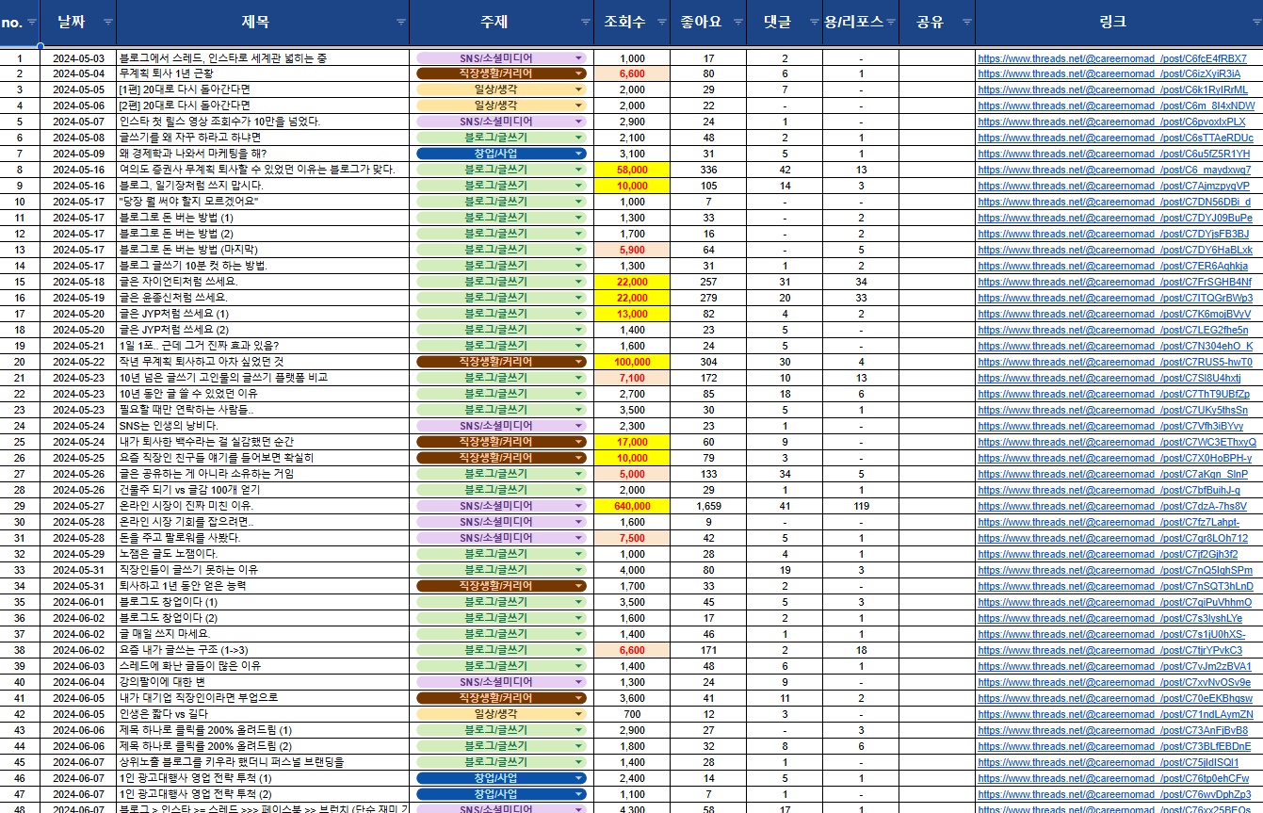Click the 좋아요 column filter icon
This screenshot has height=813, width=1263.
pos(737,22)
